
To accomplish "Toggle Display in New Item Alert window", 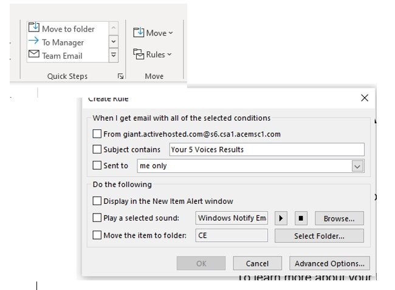I will (97, 201).
